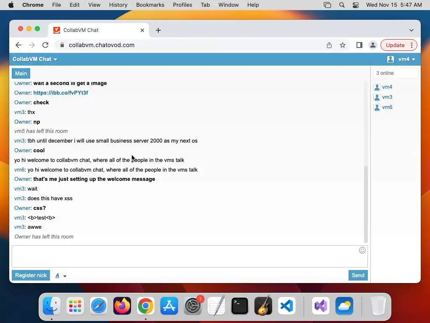Switch to the Main room tab

click(x=21, y=73)
